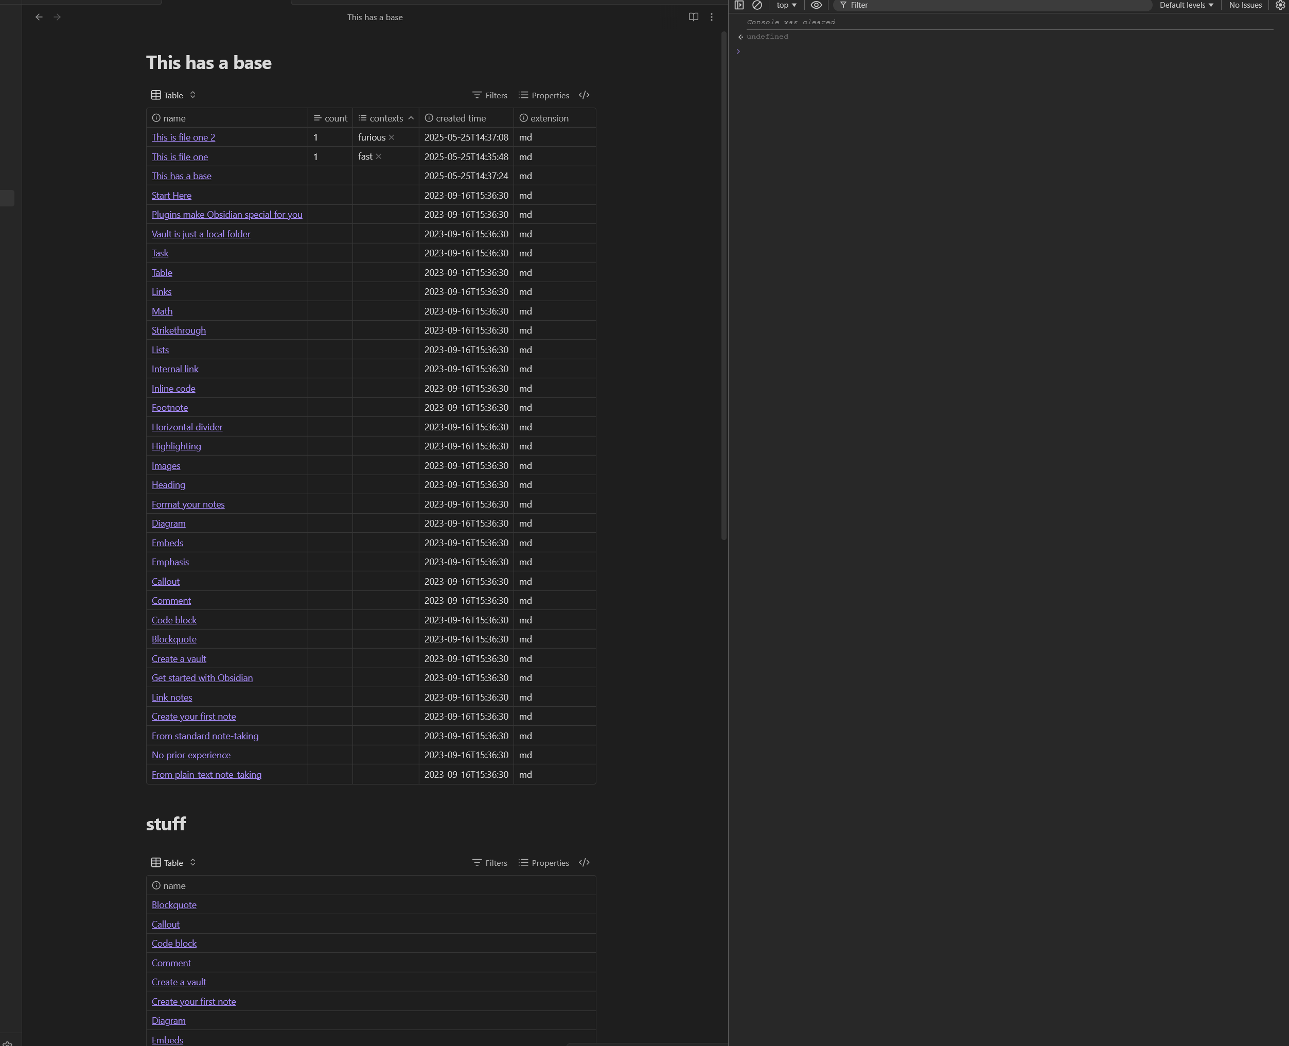This screenshot has width=1289, height=1046.
Task: Click the undefined console output line
Action: (x=767, y=37)
